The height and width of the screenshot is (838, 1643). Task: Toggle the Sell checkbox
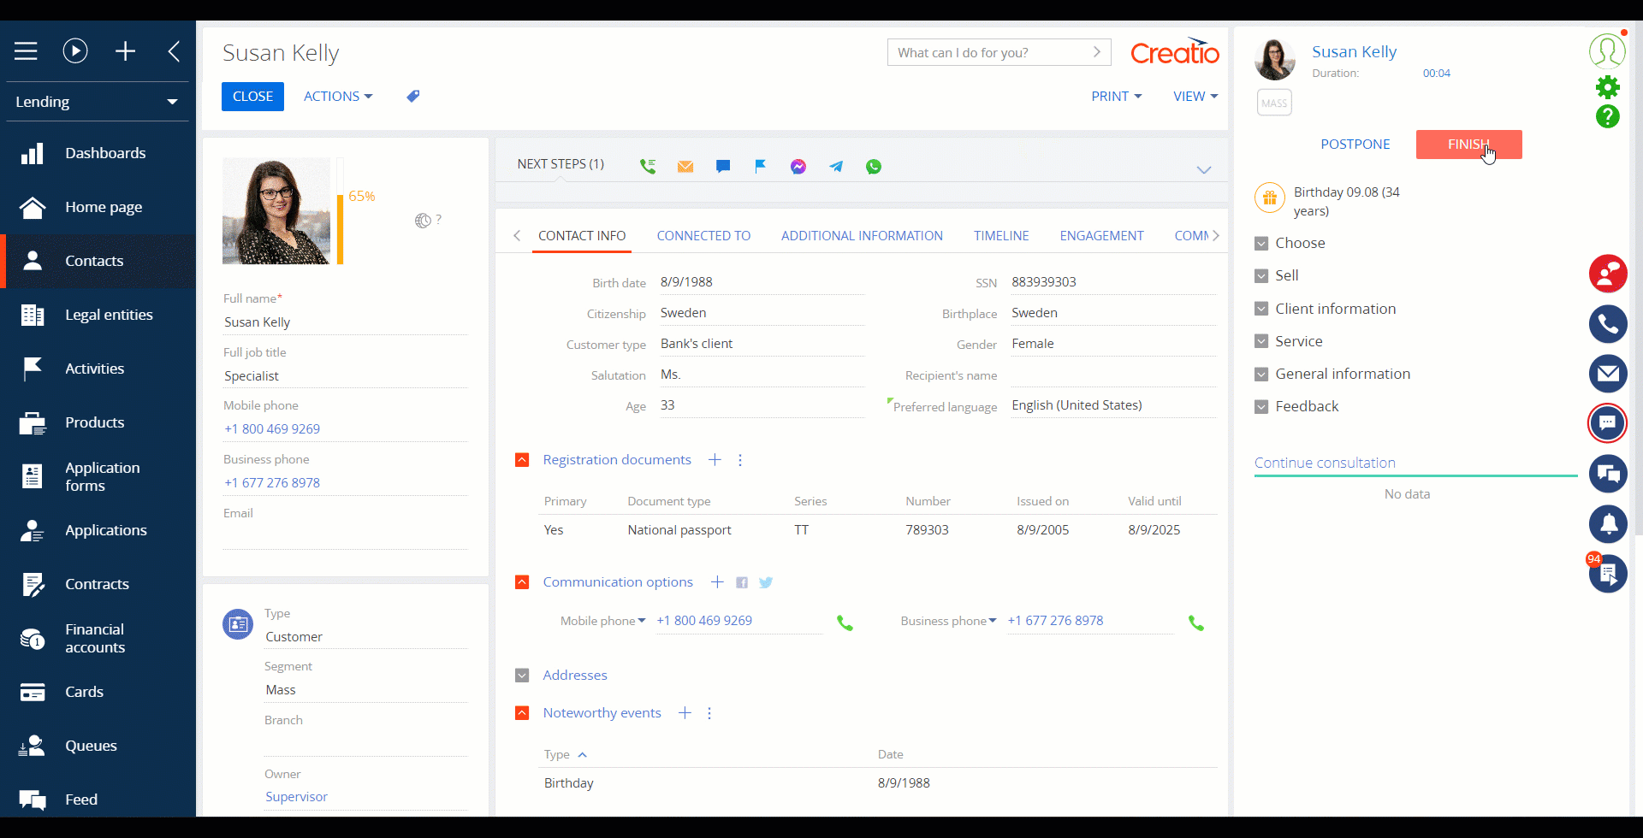pyautogui.click(x=1261, y=276)
